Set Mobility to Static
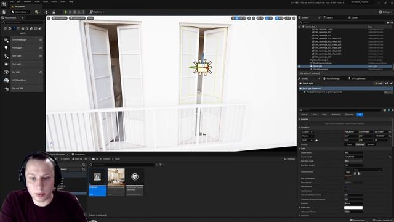 tap(349, 144)
